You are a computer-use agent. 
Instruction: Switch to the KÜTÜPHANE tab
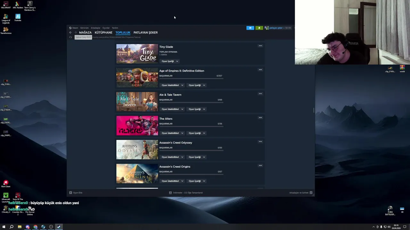point(103,33)
